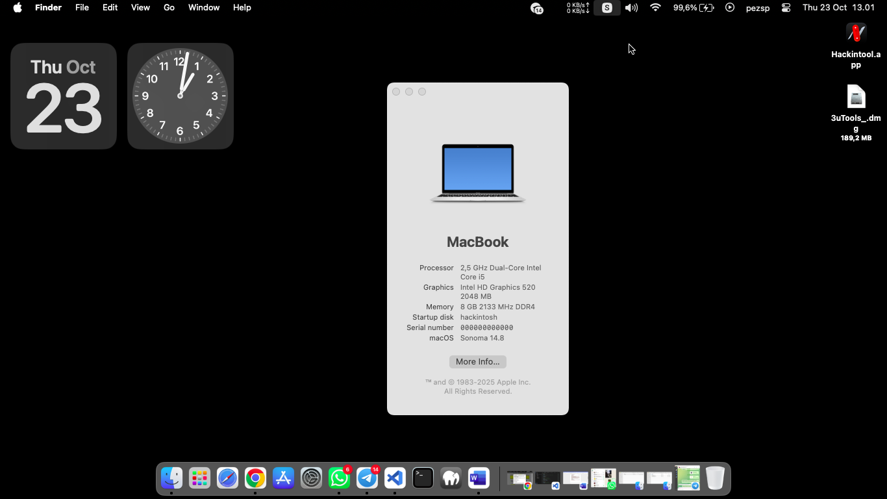Open the 3uTools disk image on the desktop

pyautogui.click(x=855, y=96)
